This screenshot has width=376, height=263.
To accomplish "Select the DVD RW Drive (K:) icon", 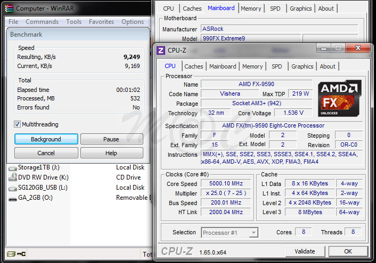I will pyautogui.click(x=13, y=177).
